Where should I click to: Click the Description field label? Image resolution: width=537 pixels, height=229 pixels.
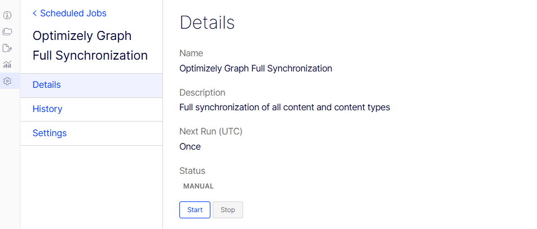tap(203, 93)
